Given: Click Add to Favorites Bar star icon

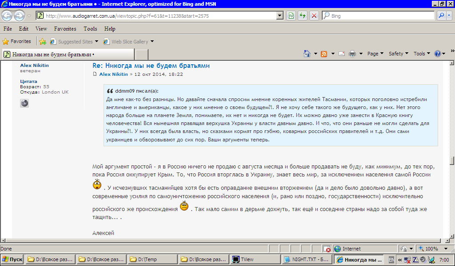Looking at the screenshot, I should tap(43, 42).
